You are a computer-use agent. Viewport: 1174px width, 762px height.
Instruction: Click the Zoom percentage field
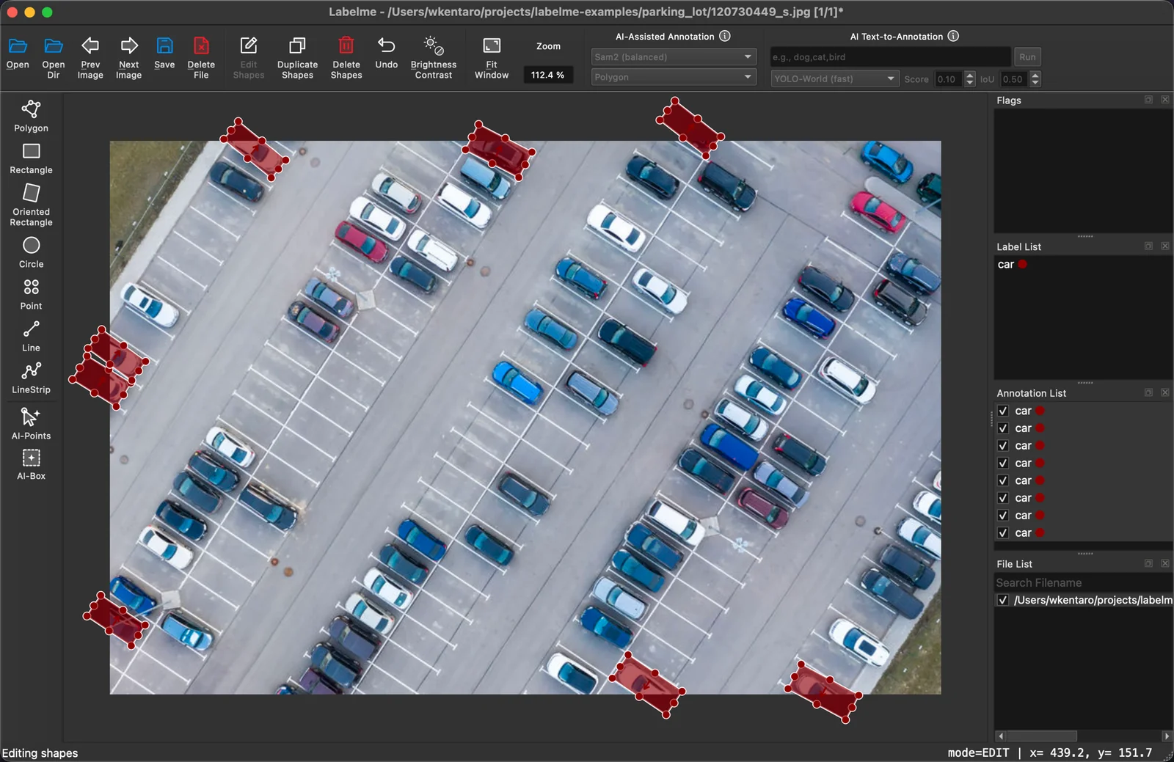548,75
